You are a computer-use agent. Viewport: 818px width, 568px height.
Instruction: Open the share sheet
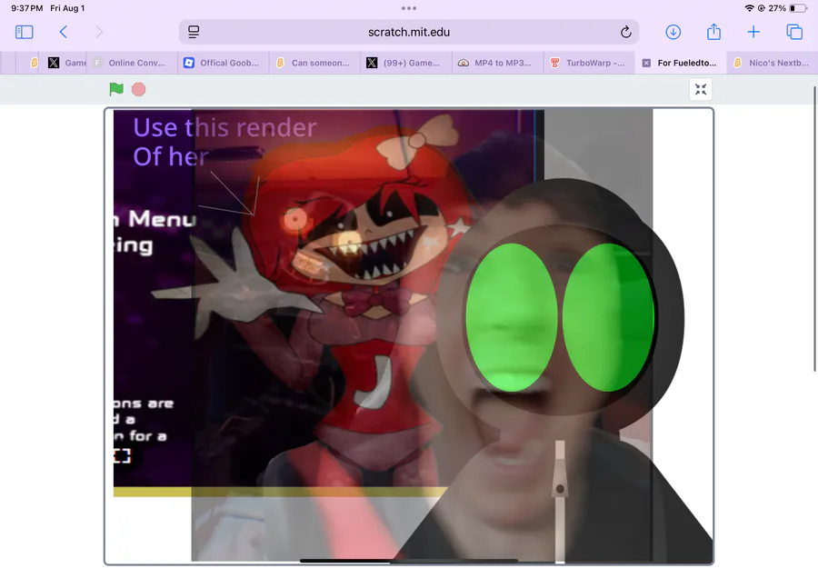tap(713, 32)
